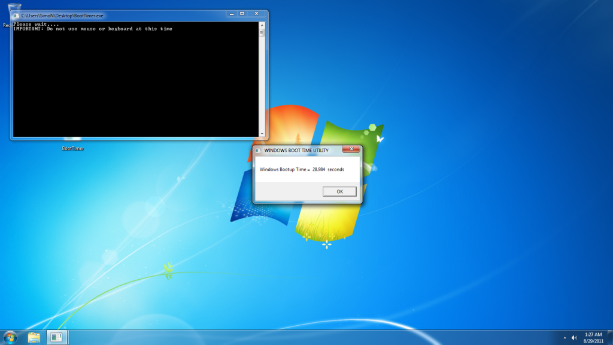Open the volume speaker tray icon

pos(575,337)
